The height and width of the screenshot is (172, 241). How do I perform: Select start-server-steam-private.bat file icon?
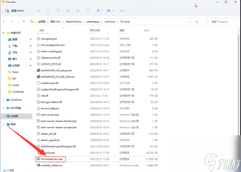tap(38, 127)
